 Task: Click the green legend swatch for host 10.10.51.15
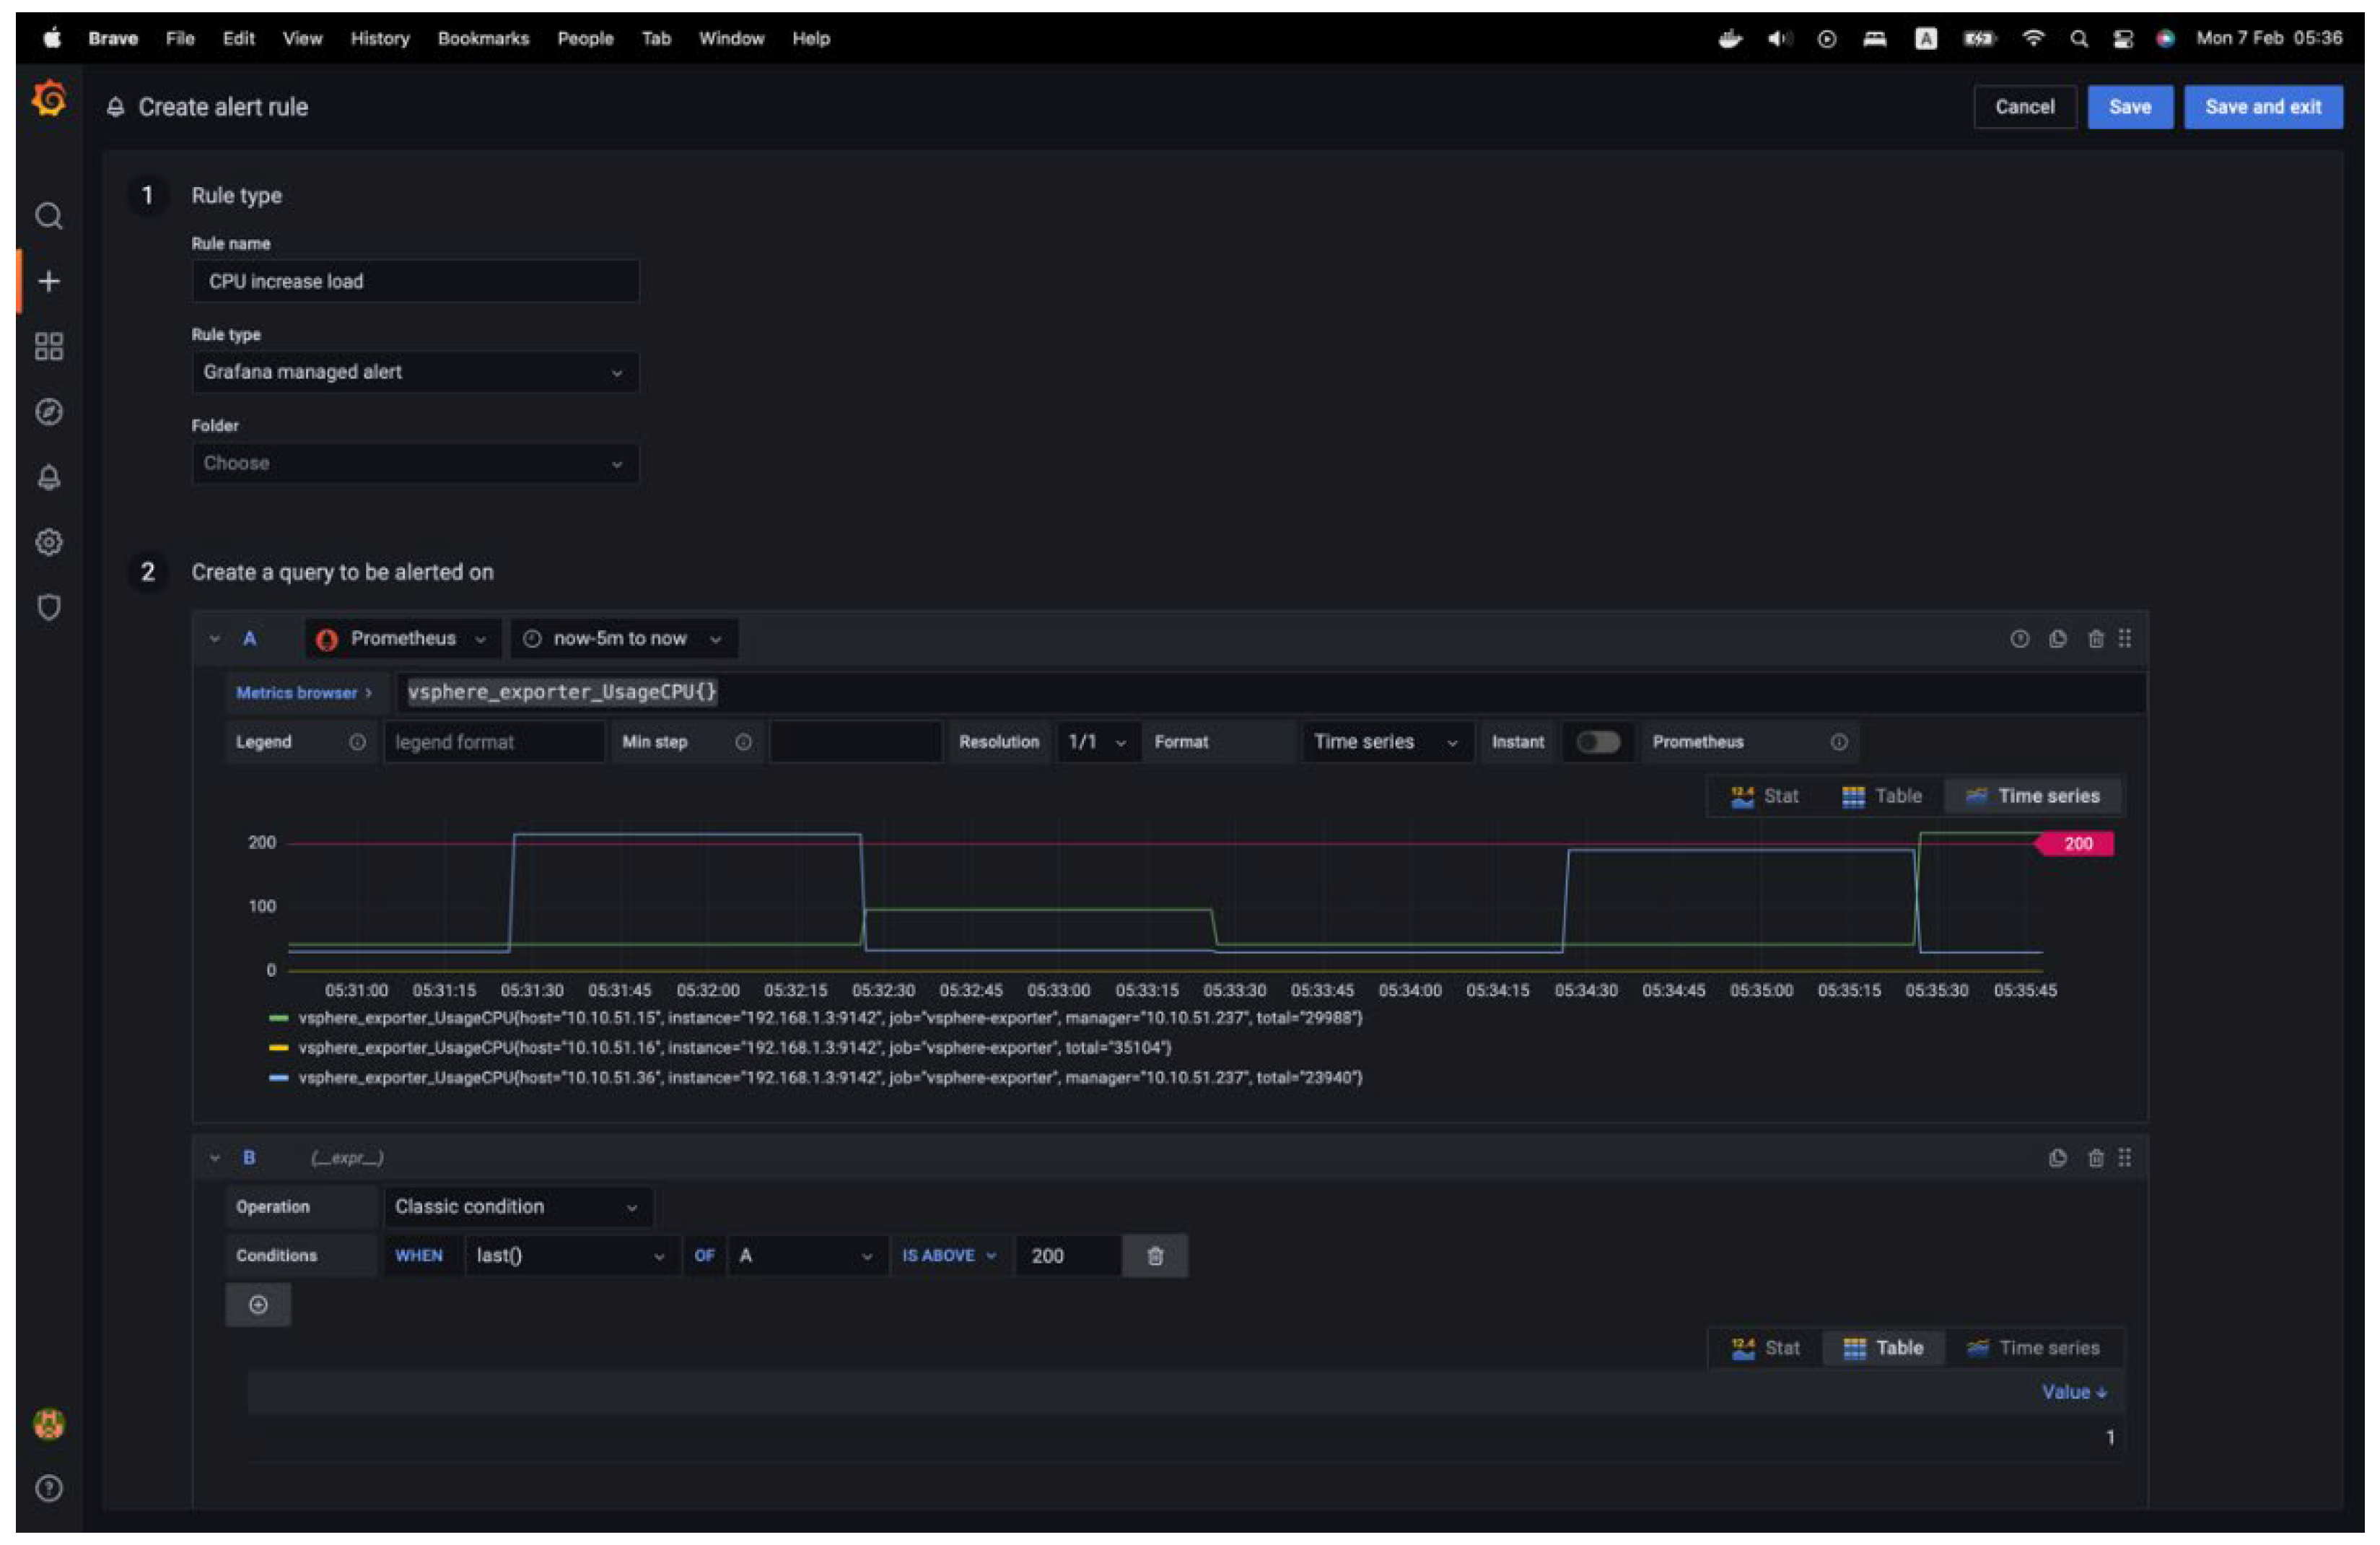pos(279,1019)
